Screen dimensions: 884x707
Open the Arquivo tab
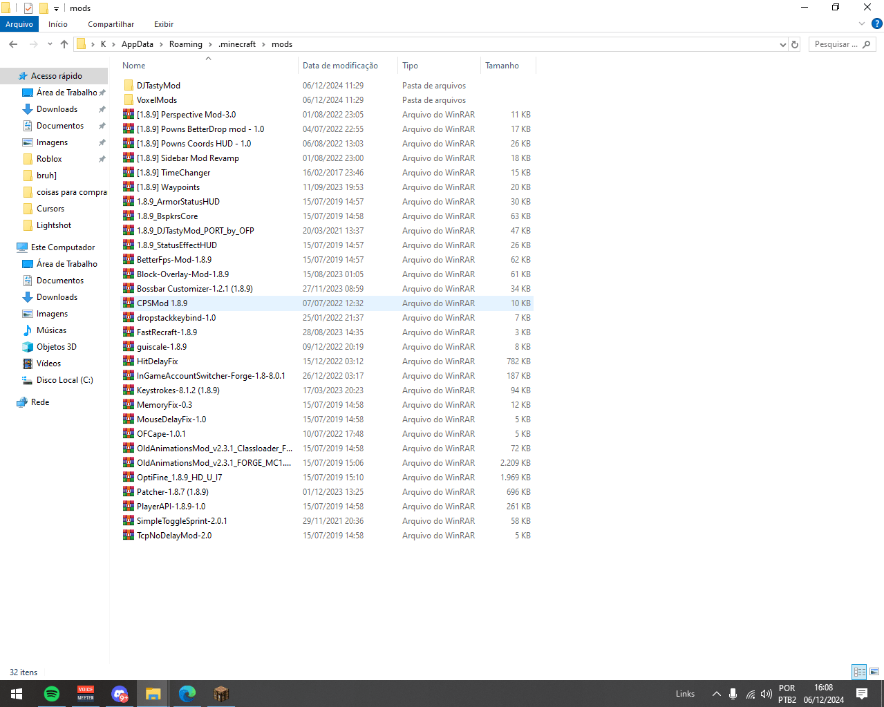coord(19,24)
